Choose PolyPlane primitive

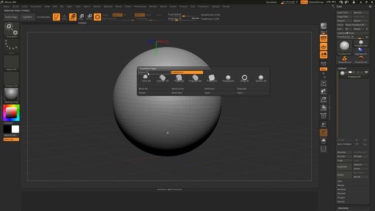pos(212,78)
